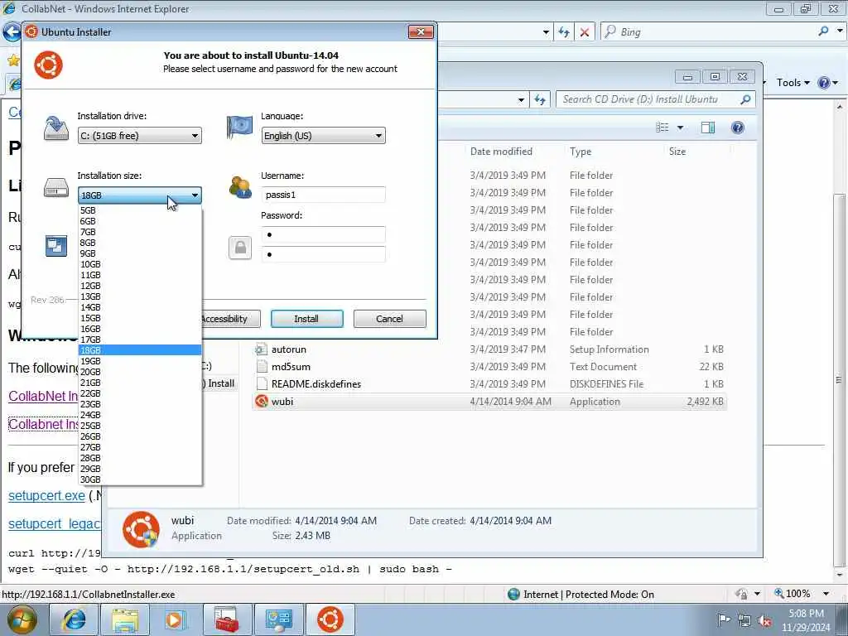Screen dimensions: 848x636
Task: Click the first Password field
Action: [324, 234]
